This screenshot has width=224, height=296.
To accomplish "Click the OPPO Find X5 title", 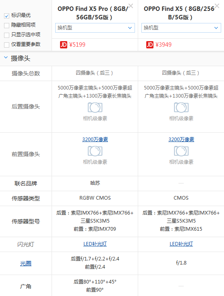I will click(x=180, y=13).
